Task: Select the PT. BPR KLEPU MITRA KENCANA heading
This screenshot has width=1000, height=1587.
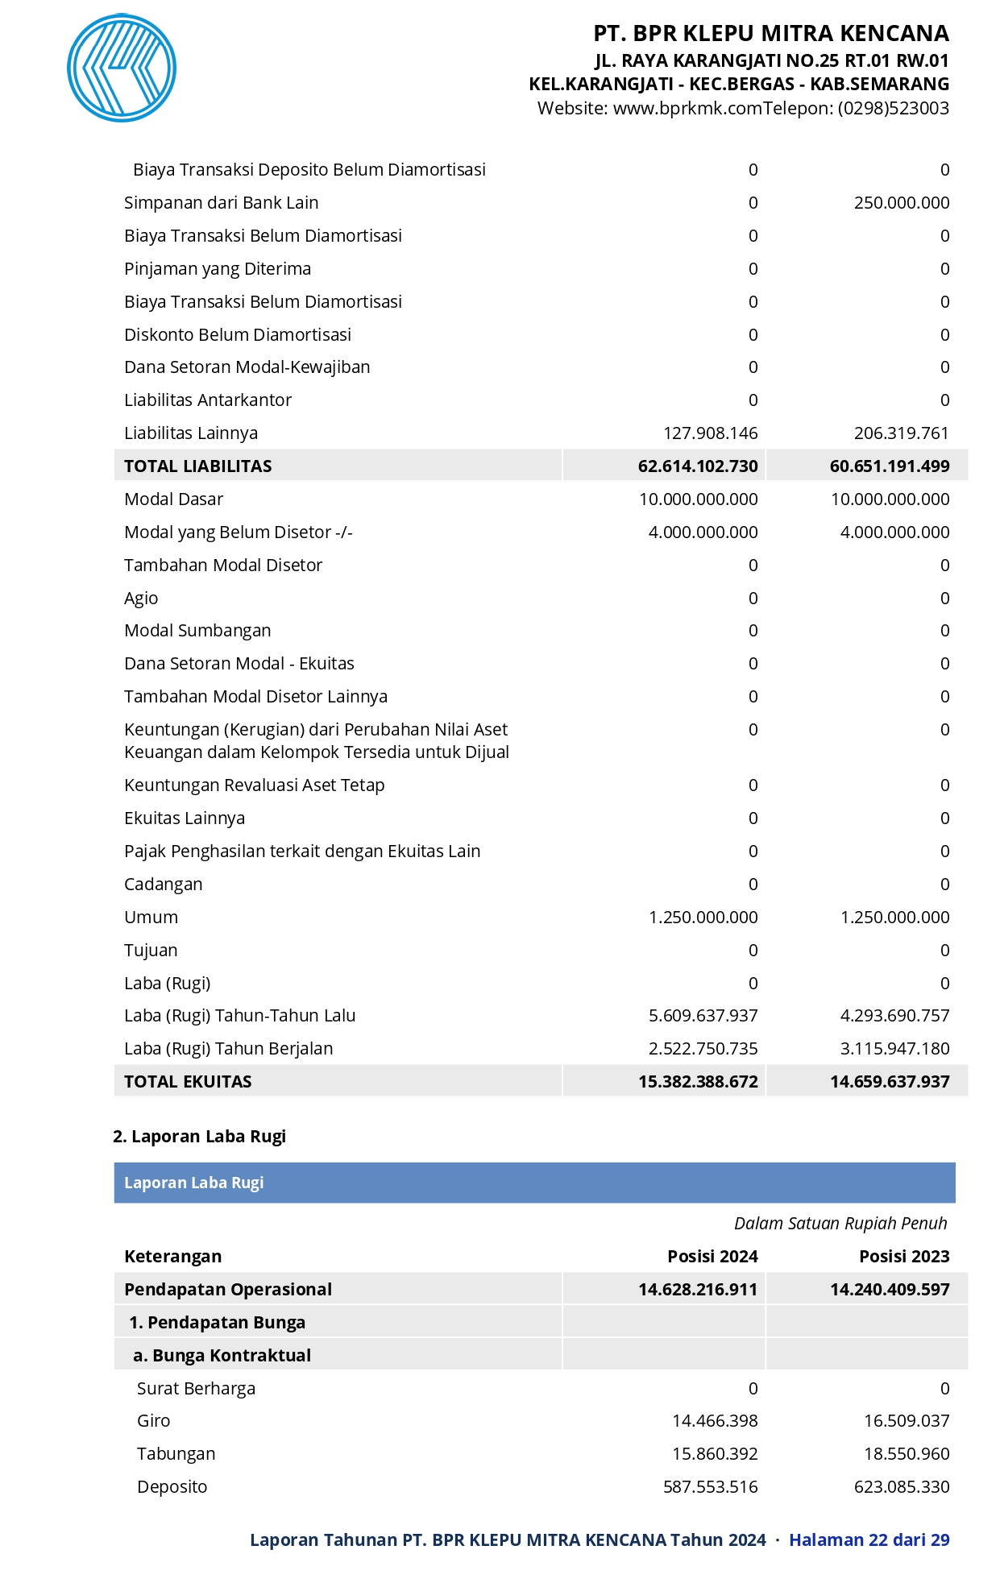Action: point(771,33)
